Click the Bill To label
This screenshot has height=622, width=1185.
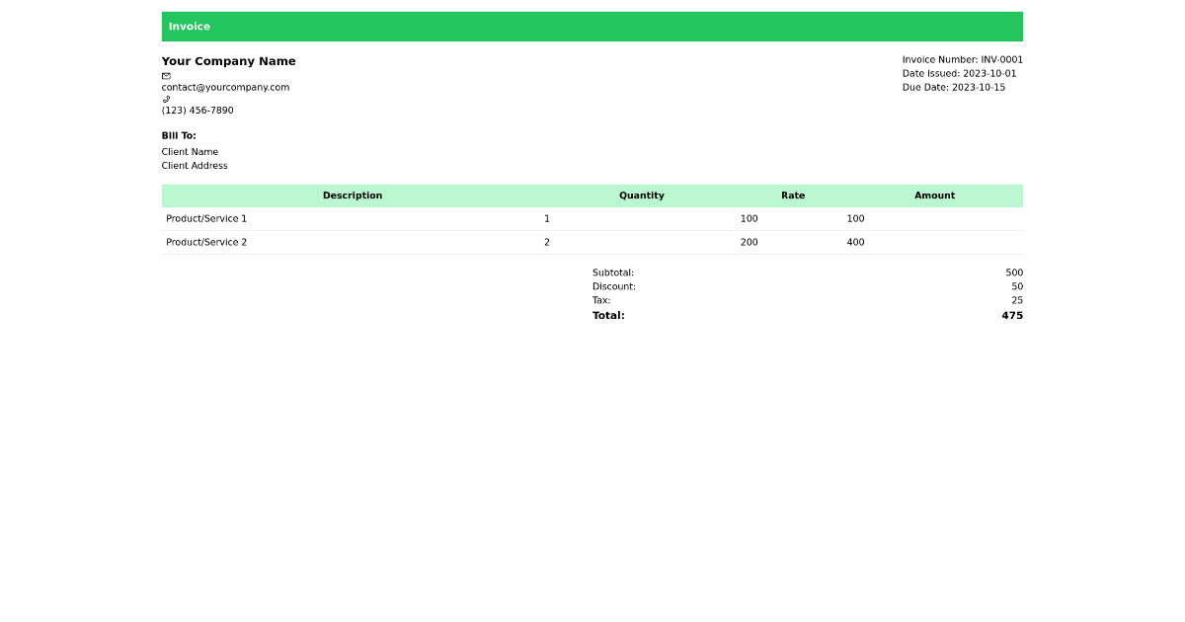179,135
